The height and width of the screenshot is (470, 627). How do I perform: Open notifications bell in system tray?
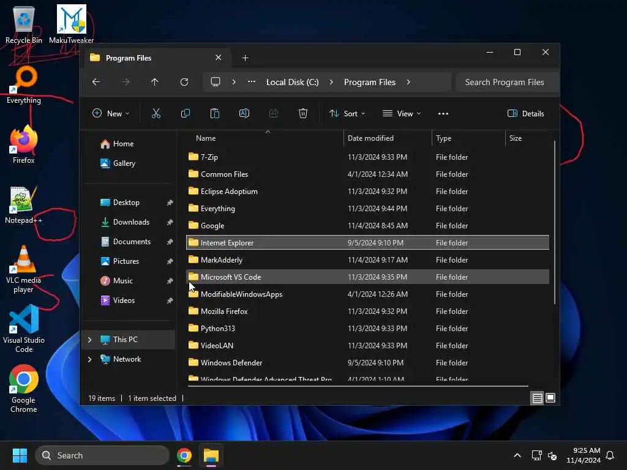610,455
